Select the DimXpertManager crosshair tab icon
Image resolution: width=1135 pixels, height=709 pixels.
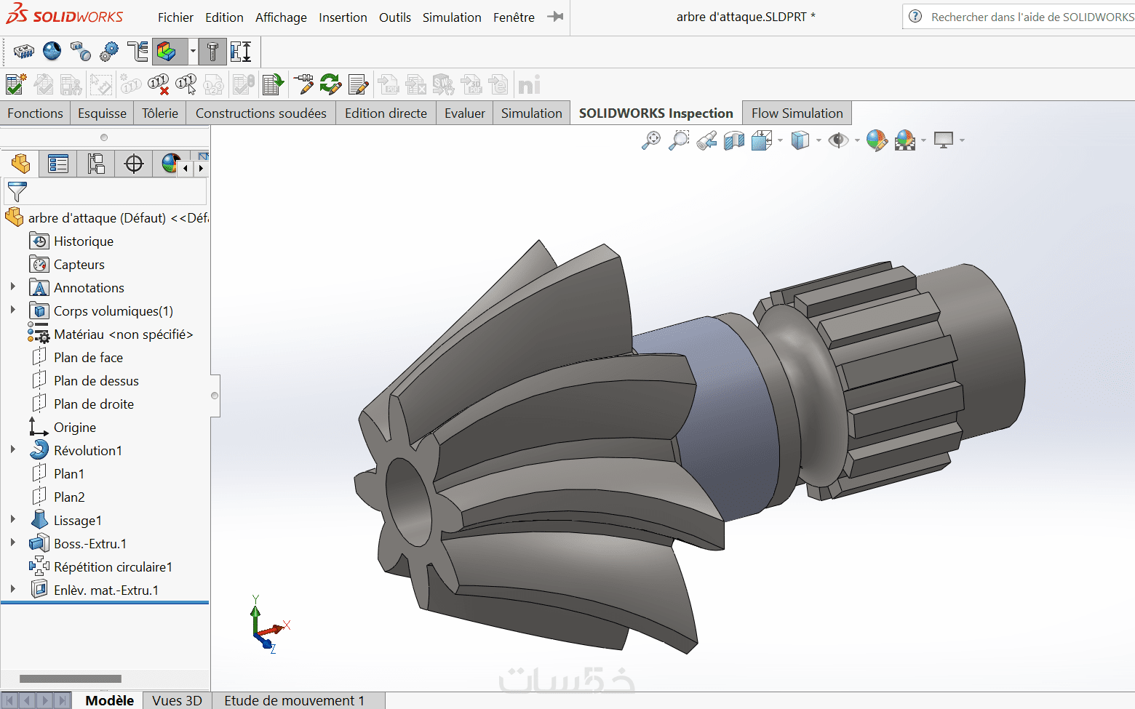coord(134,164)
